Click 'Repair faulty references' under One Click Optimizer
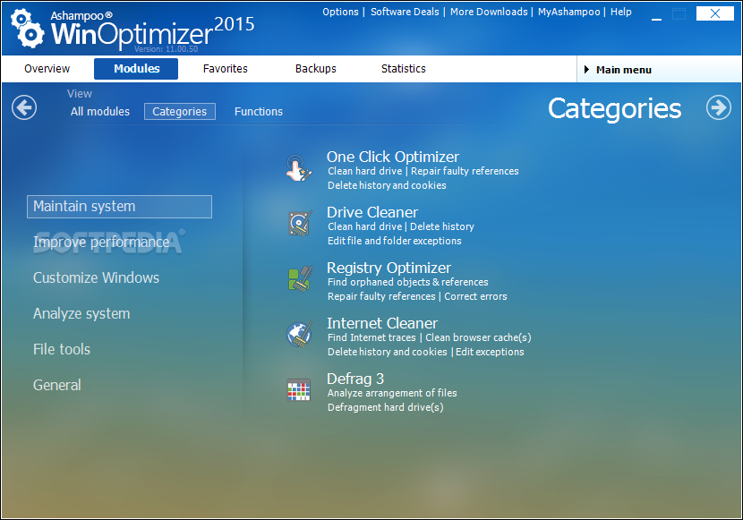743x520 pixels. point(465,171)
